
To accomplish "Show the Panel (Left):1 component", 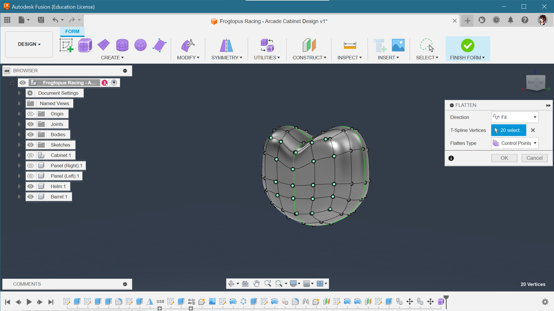I will point(30,176).
